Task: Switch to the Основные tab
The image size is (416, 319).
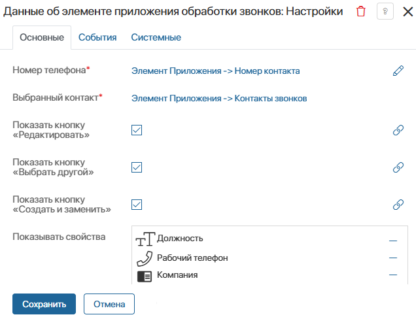Action: (x=42, y=37)
